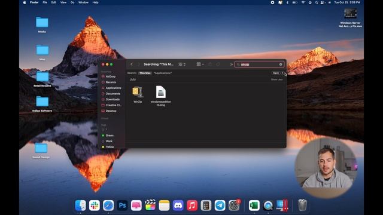
Task: Launch Finder from the Dock
Action: (80, 205)
